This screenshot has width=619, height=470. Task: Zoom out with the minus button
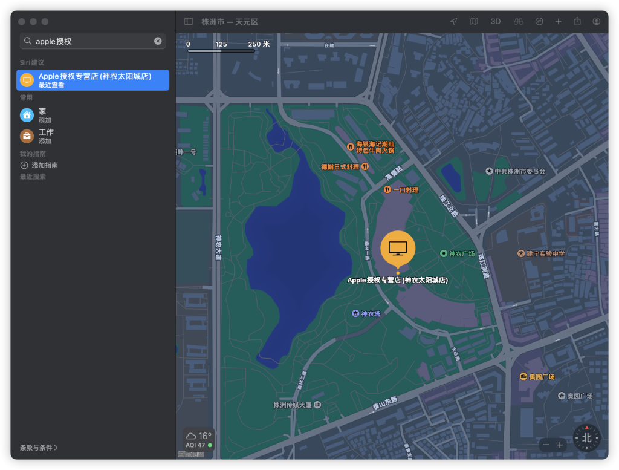coord(546,445)
